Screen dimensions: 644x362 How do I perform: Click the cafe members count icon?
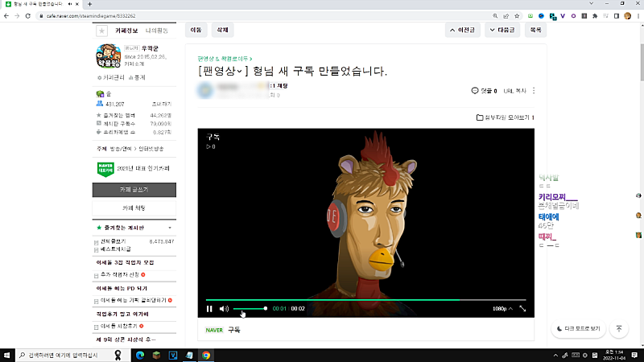click(99, 104)
